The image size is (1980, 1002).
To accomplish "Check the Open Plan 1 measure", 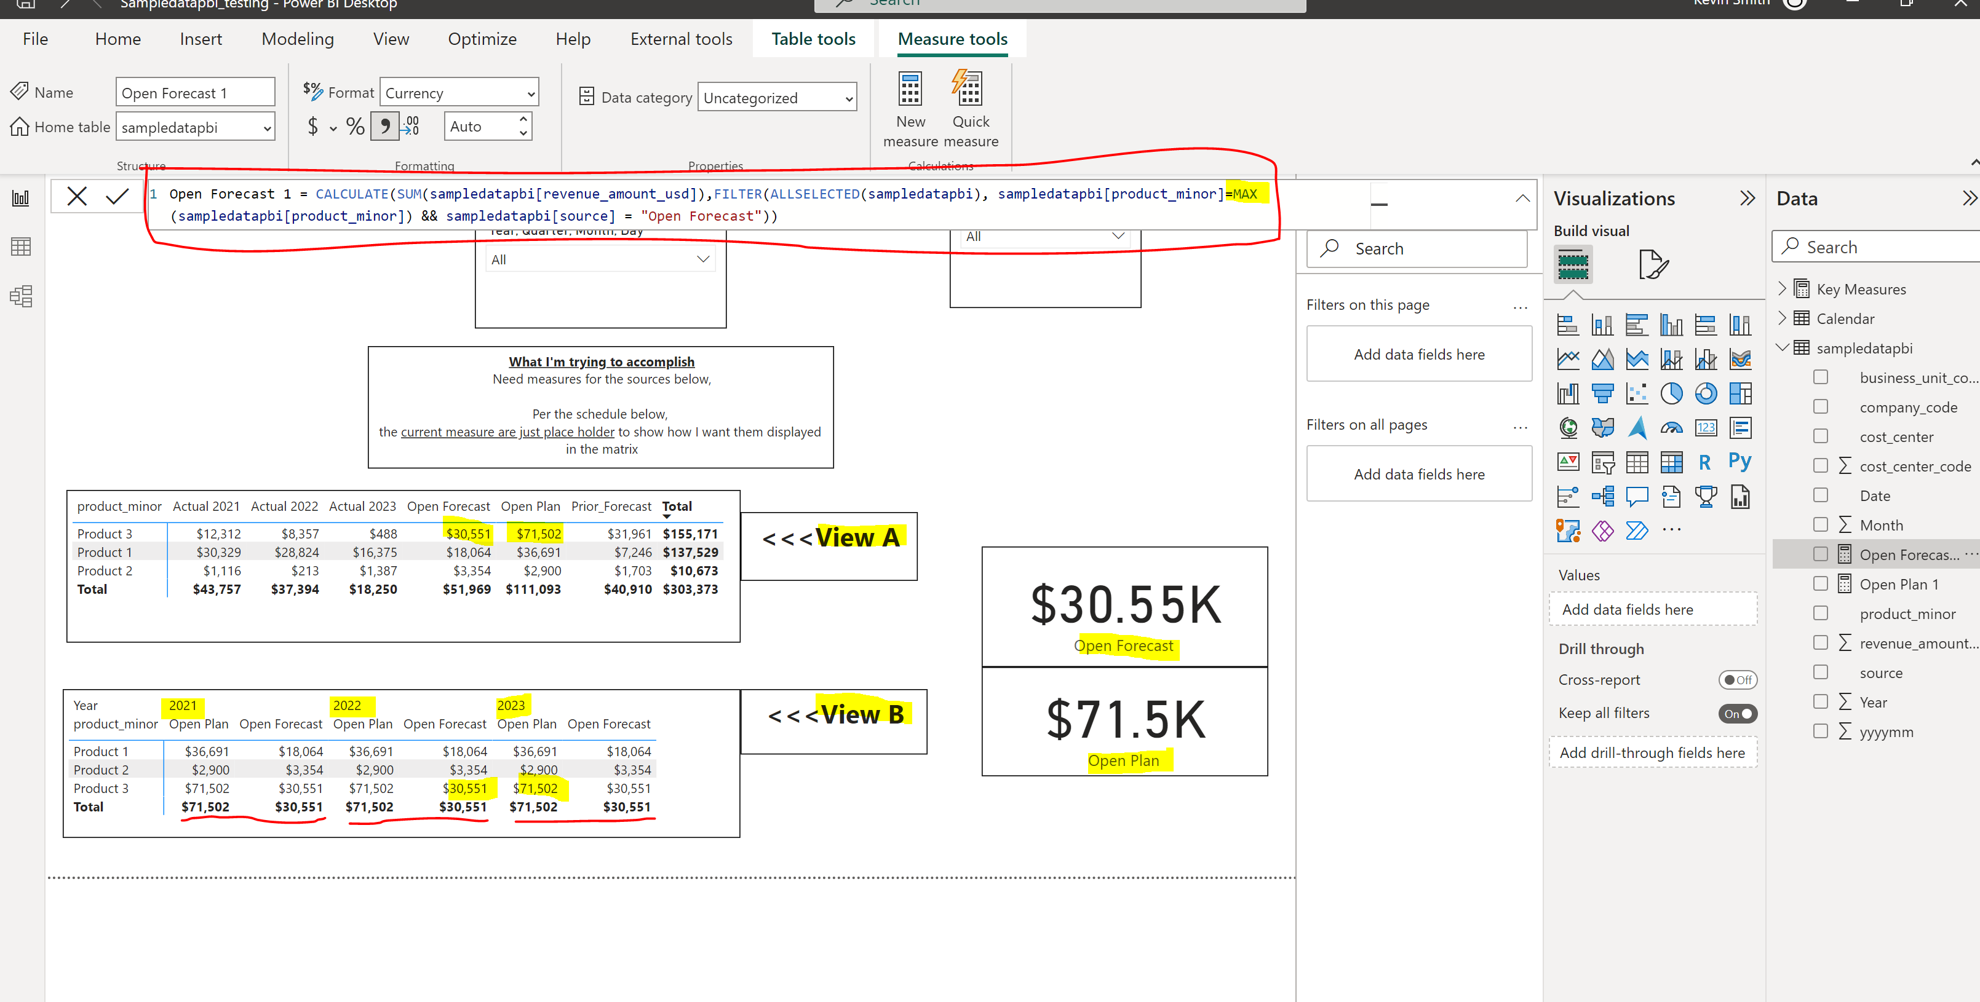I will click(x=1820, y=583).
